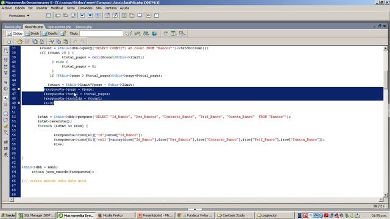This screenshot has height=219, width=390.
Task: Insert an image field form object
Action: tap(124, 15)
